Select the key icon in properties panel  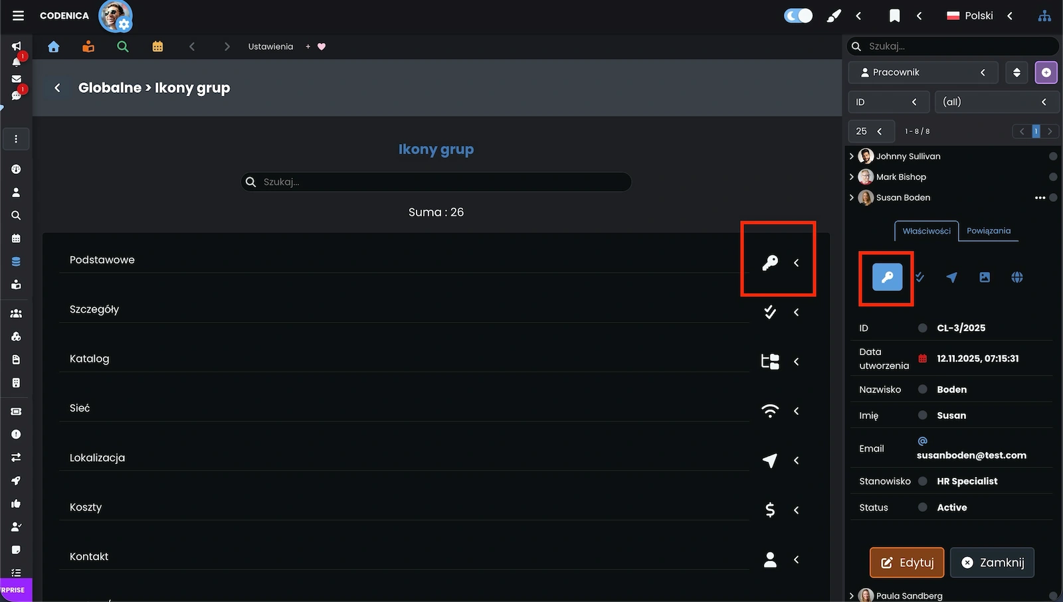click(887, 277)
